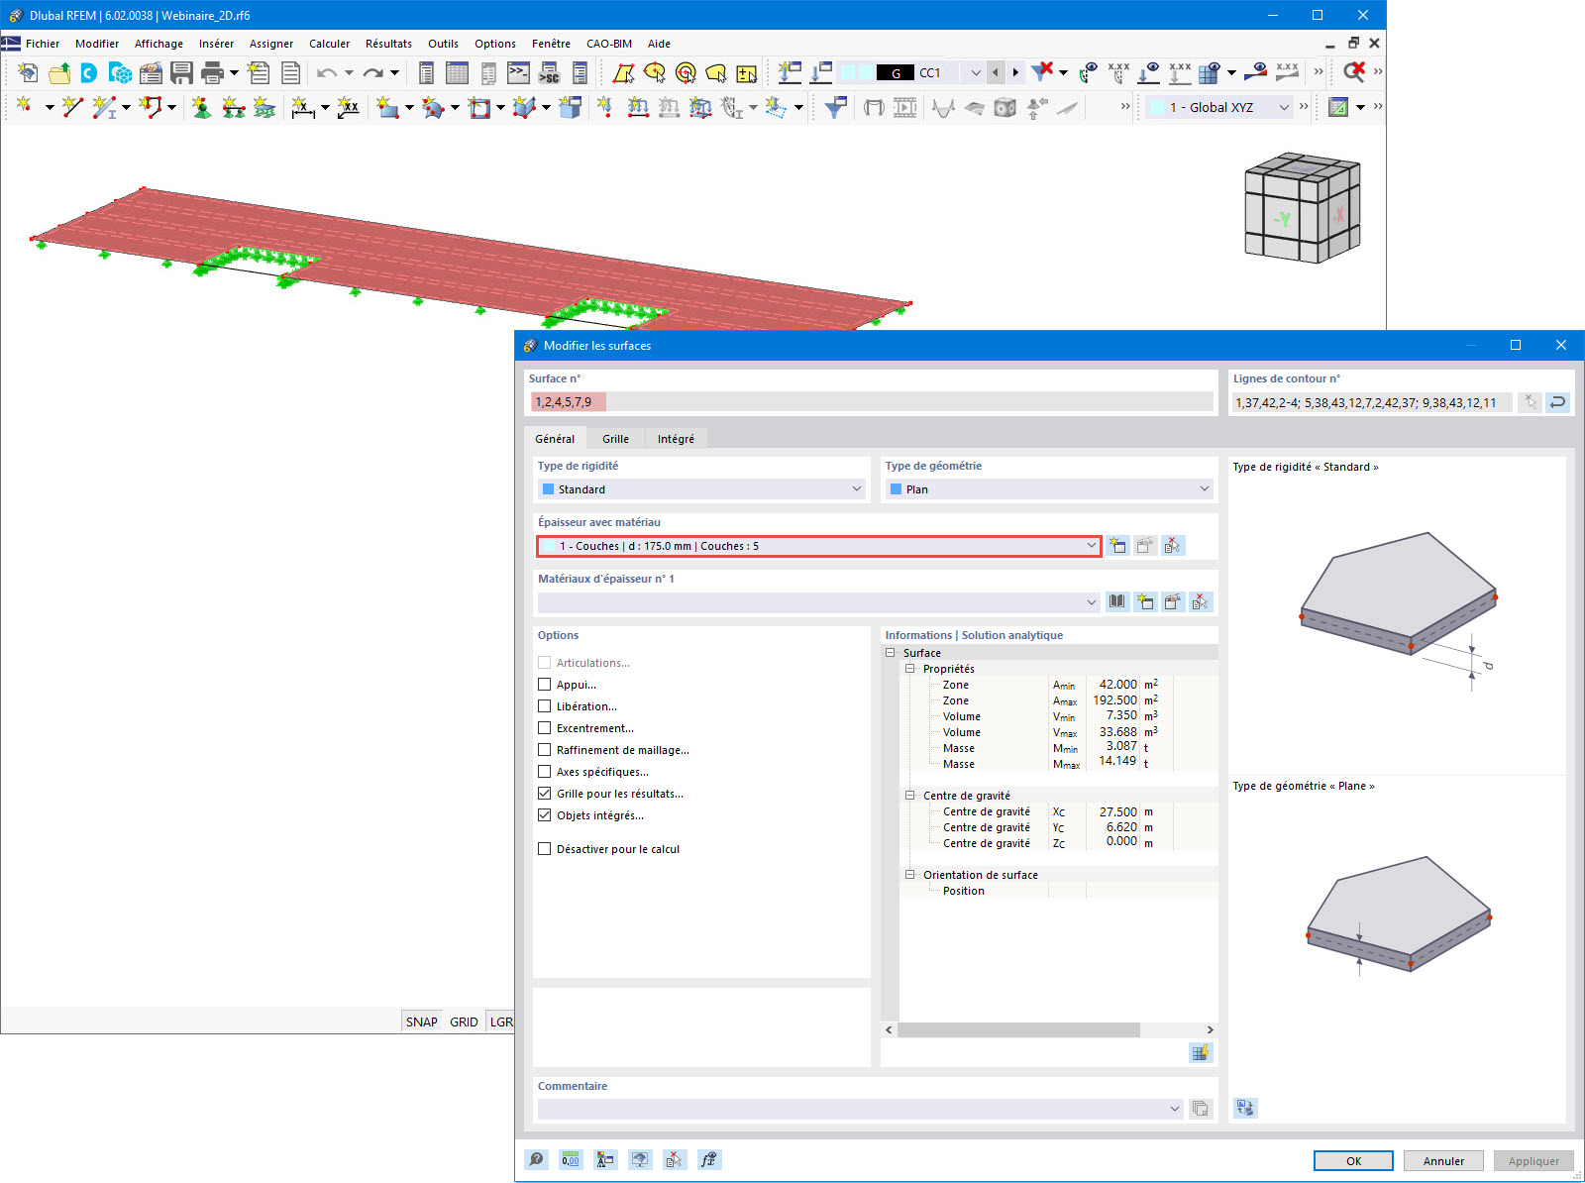Click the fx formula icon at dialog bottom
The height and width of the screenshot is (1183, 1585).
(x=708, y=1160)
